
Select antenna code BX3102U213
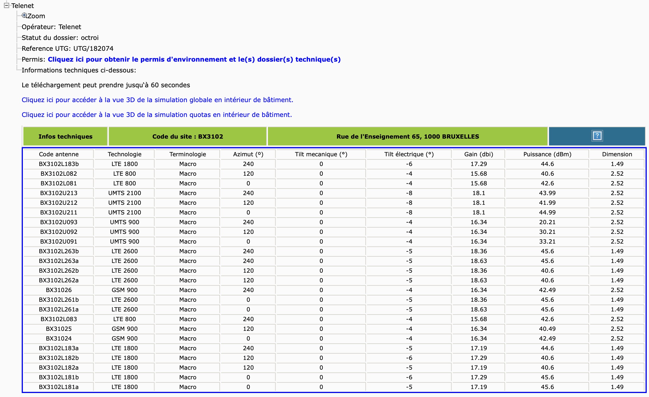point(59,193)
